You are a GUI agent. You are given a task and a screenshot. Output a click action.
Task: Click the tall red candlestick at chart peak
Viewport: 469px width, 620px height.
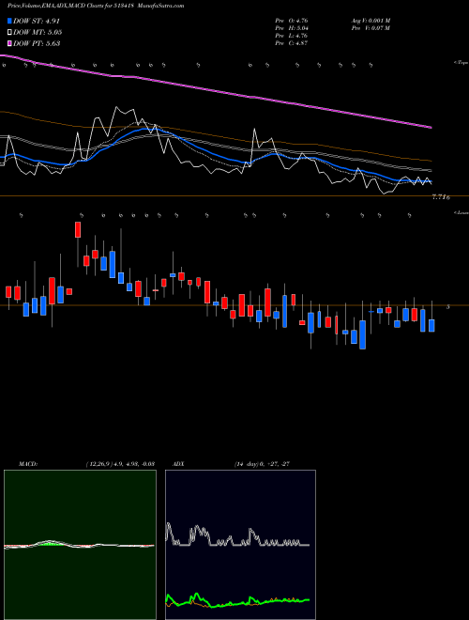point(78,230)
